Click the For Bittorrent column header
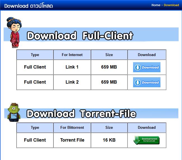182x160 pixels. pyautogui.click(x=72, y=128)
